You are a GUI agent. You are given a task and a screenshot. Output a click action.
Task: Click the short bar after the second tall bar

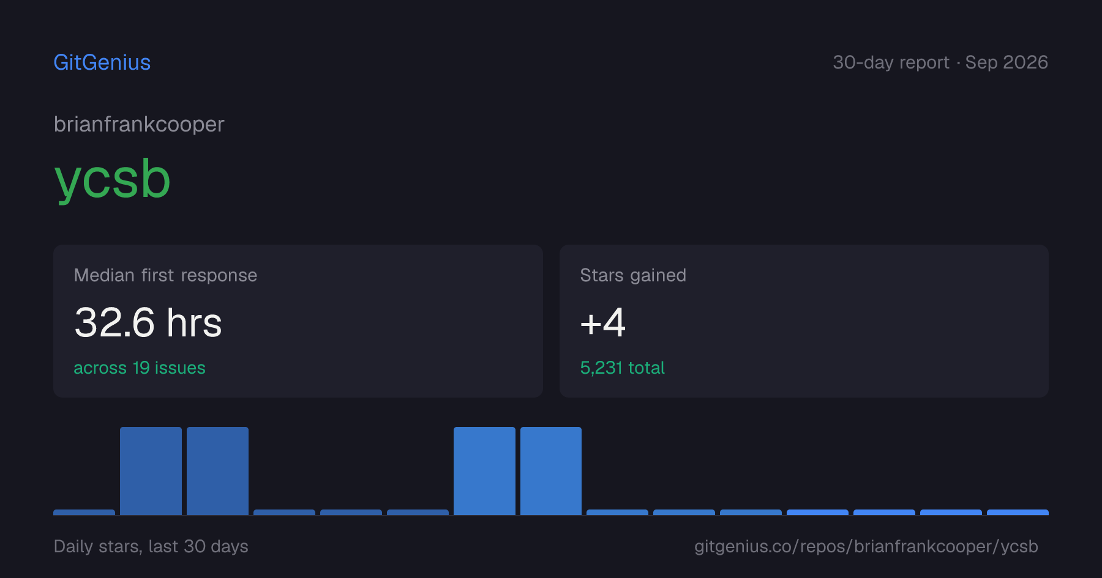(x=284, y=513)
